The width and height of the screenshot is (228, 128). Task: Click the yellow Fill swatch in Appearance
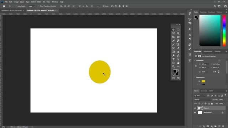coord(203,81)
